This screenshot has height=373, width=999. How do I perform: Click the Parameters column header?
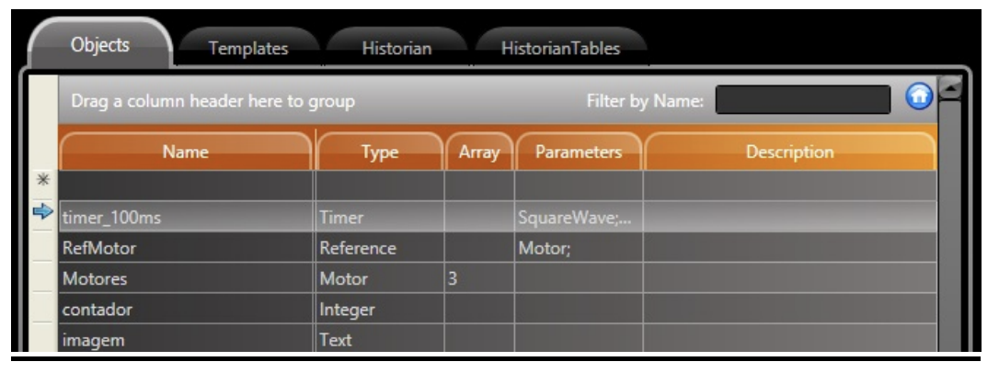tap(579, 152)
